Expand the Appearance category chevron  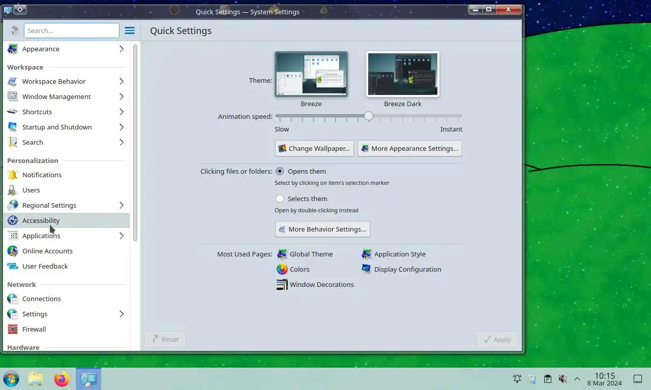coord(122,49)
